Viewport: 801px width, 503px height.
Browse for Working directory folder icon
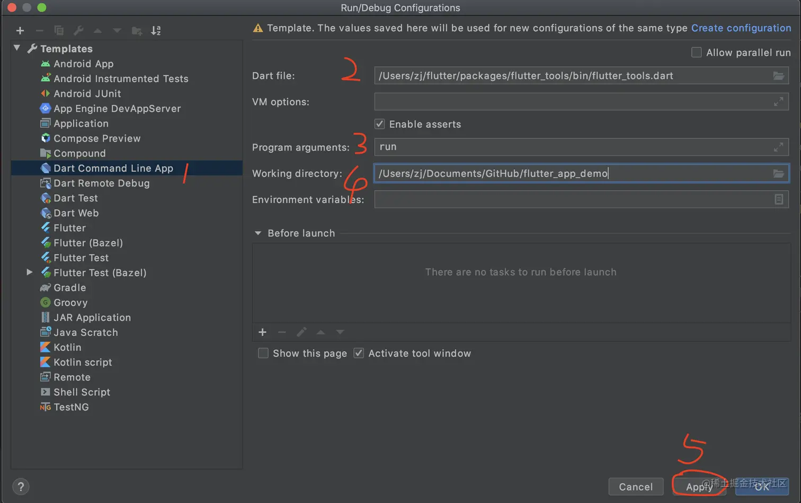[778, 173]
